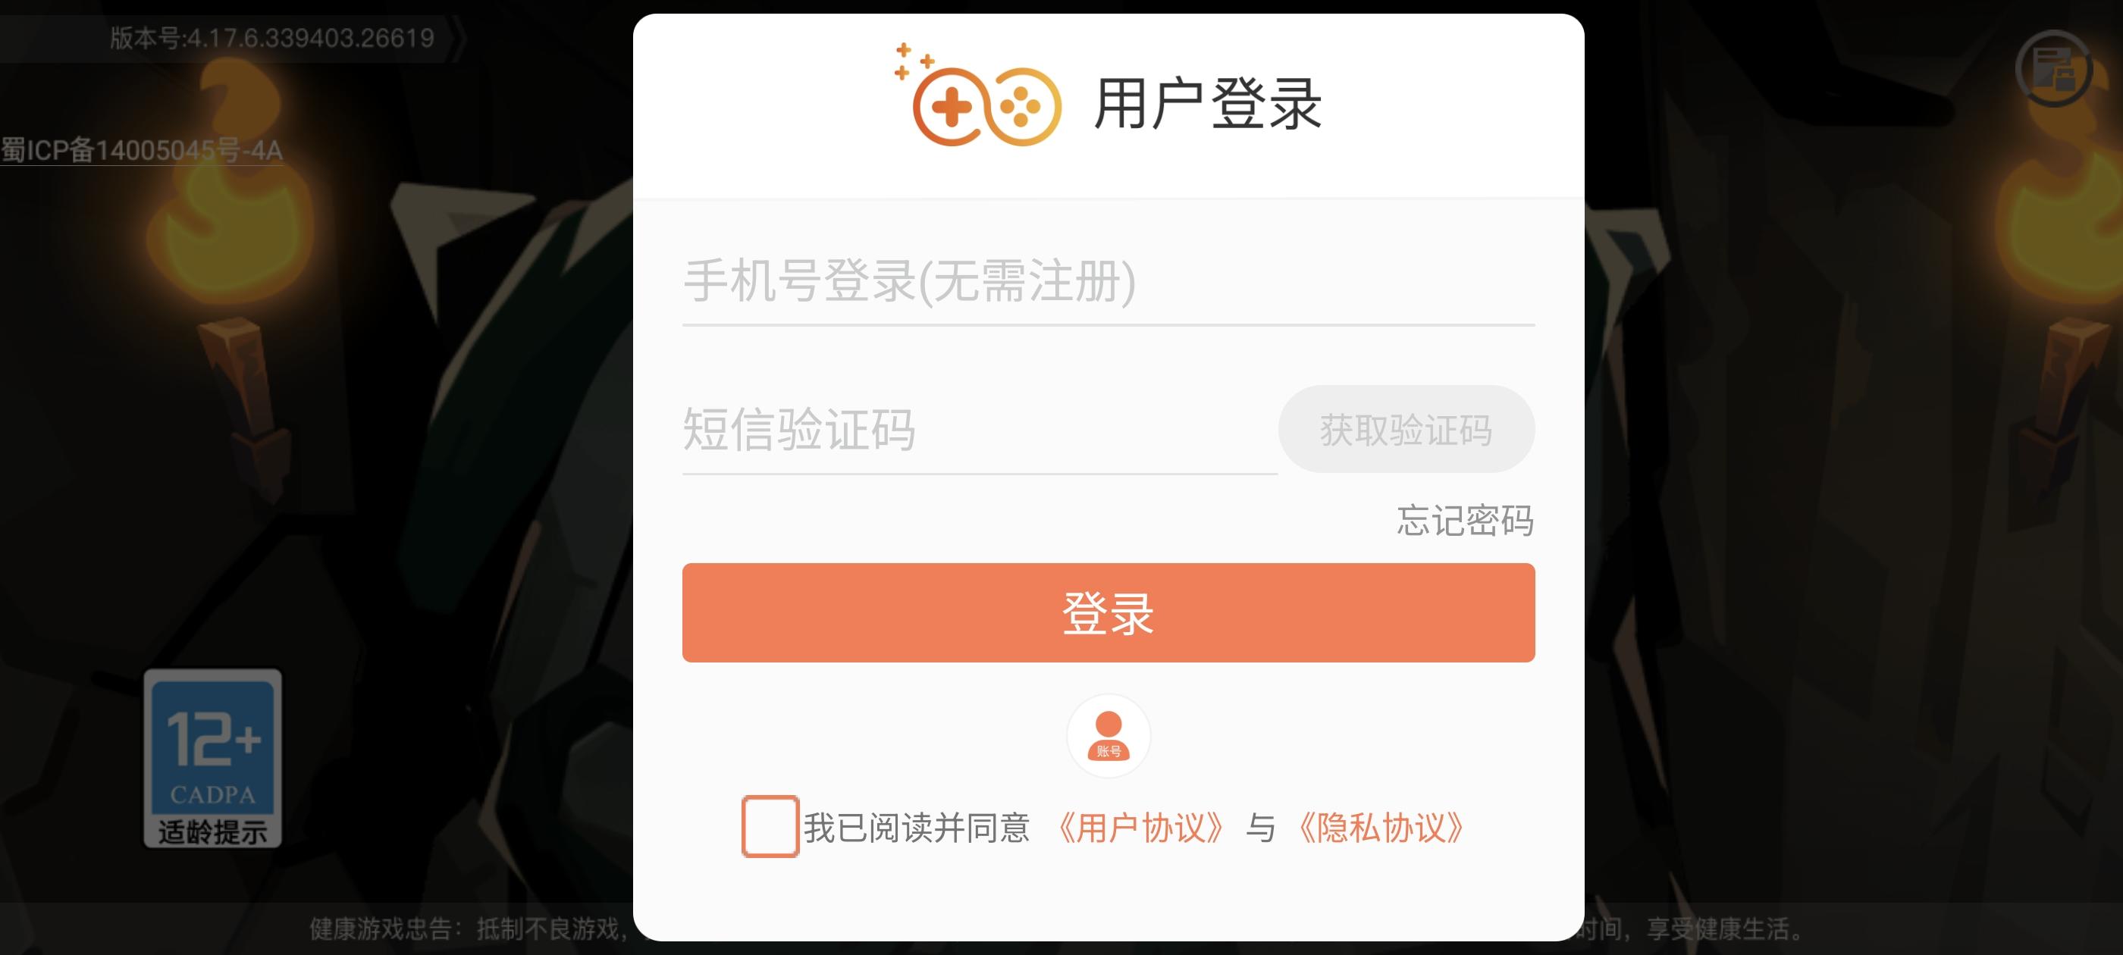The height and width of the screenshot is (955, 2123).
Task: Click the orange account login icon
Action: 1109,736
